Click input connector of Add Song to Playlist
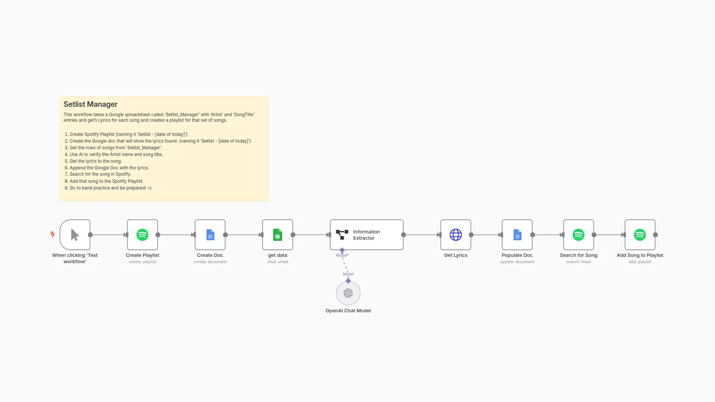 [625, 235]
